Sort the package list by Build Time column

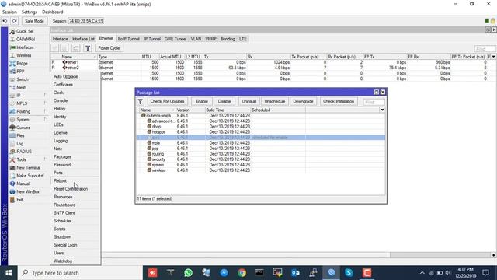tap(228, 110)
